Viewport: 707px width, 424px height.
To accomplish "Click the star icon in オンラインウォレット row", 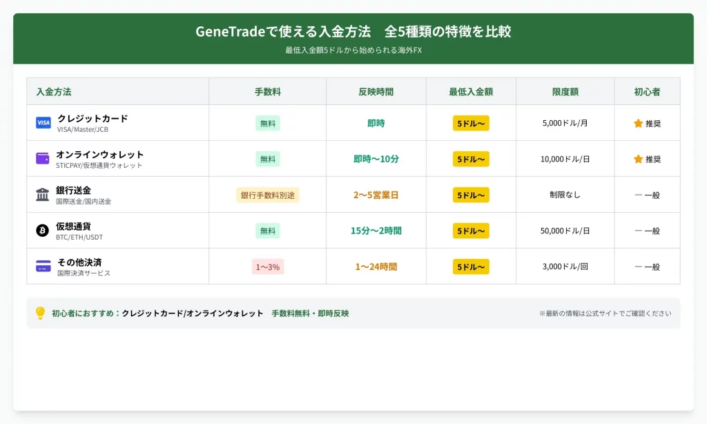I will coord(638,160).
